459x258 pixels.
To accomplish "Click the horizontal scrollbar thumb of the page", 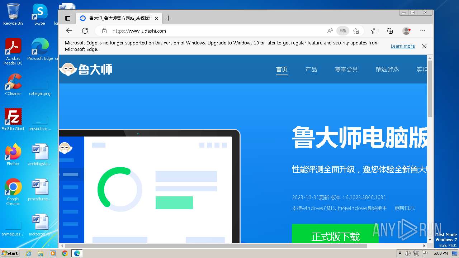I will coord(216,246).
